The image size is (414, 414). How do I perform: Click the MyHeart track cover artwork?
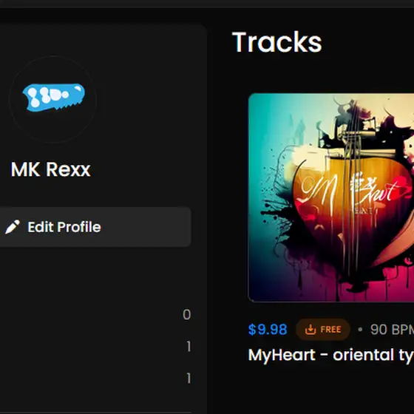[331, 197]
